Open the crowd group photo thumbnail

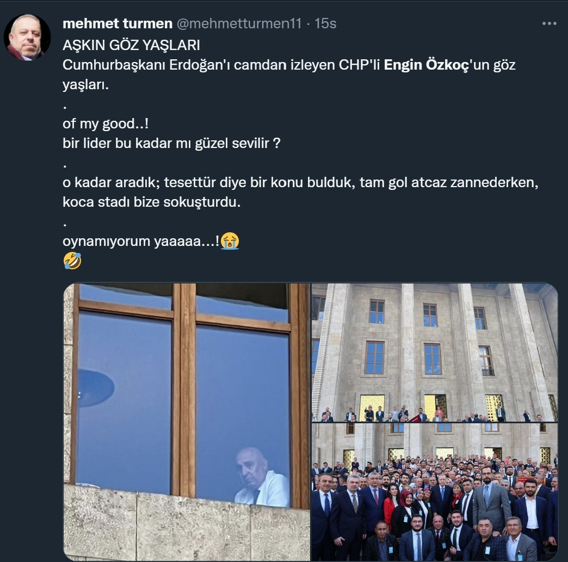(435, 492)
